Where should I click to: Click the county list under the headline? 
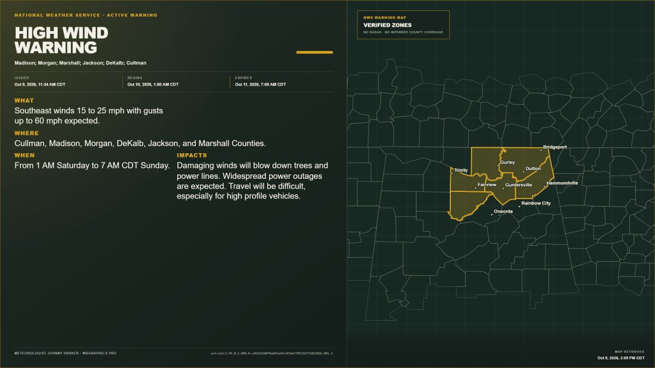point(80,63)
